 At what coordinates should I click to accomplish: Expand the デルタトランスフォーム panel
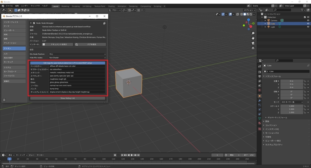[277, 118]
